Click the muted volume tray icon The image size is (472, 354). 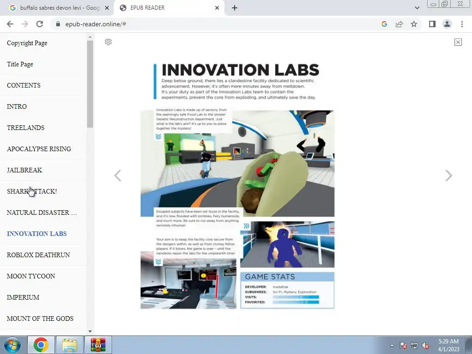[425, 345]
